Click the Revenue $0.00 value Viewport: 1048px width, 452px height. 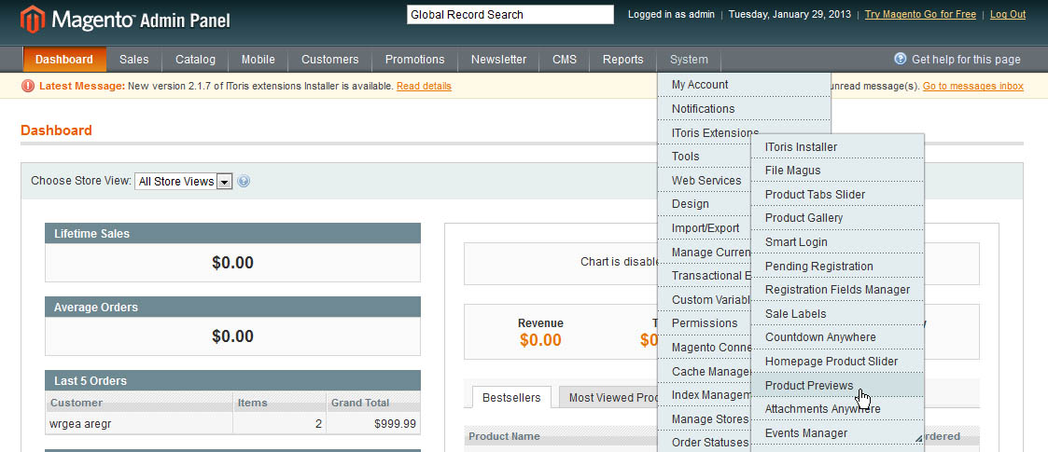click(540, 340)
